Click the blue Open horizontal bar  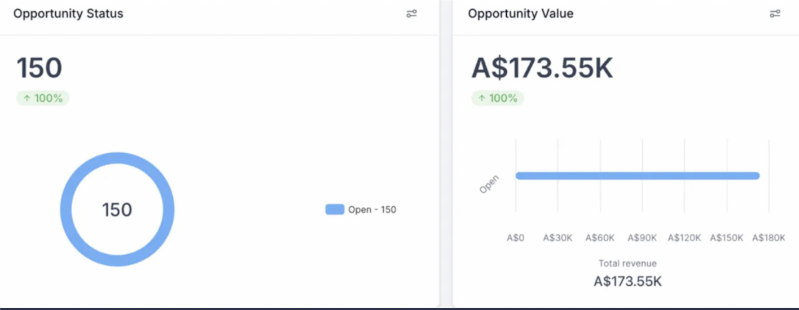[638, 176]
